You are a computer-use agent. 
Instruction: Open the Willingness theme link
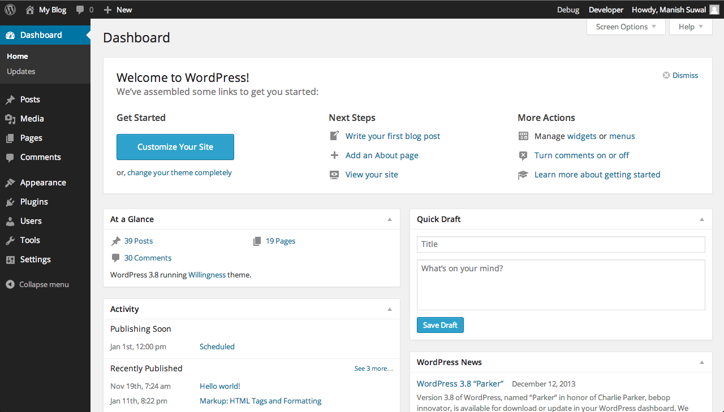(207, 275)
